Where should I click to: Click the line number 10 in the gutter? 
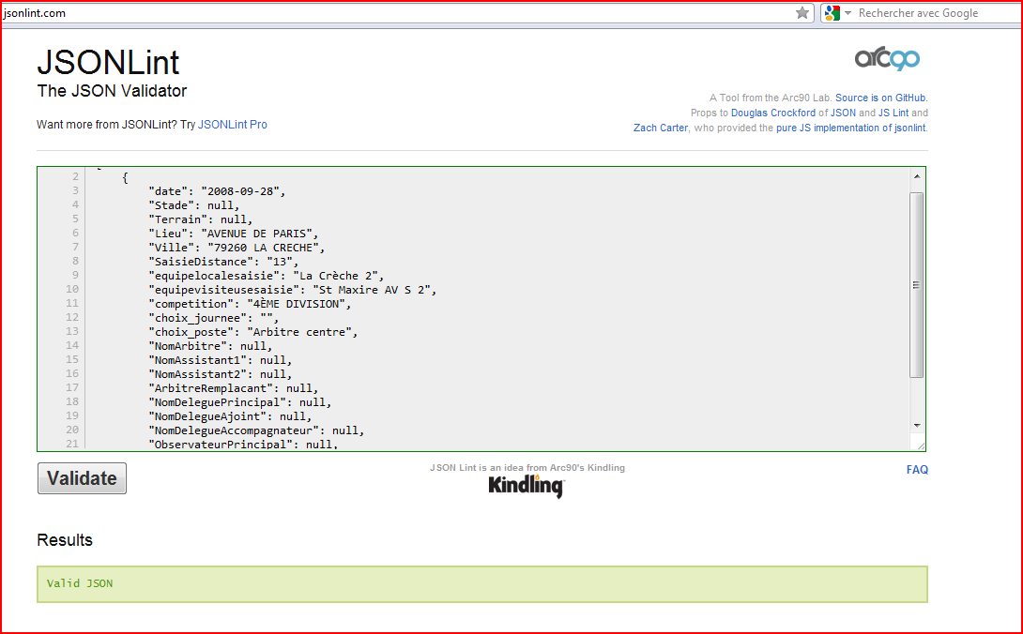[71, 289]
